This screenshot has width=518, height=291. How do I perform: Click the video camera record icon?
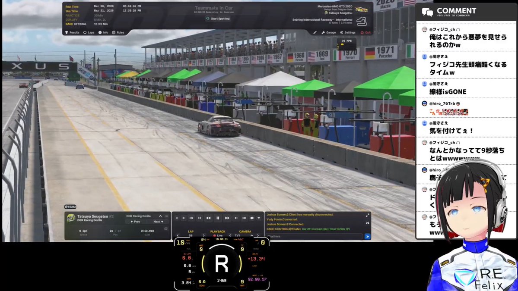tap(252, 218)
